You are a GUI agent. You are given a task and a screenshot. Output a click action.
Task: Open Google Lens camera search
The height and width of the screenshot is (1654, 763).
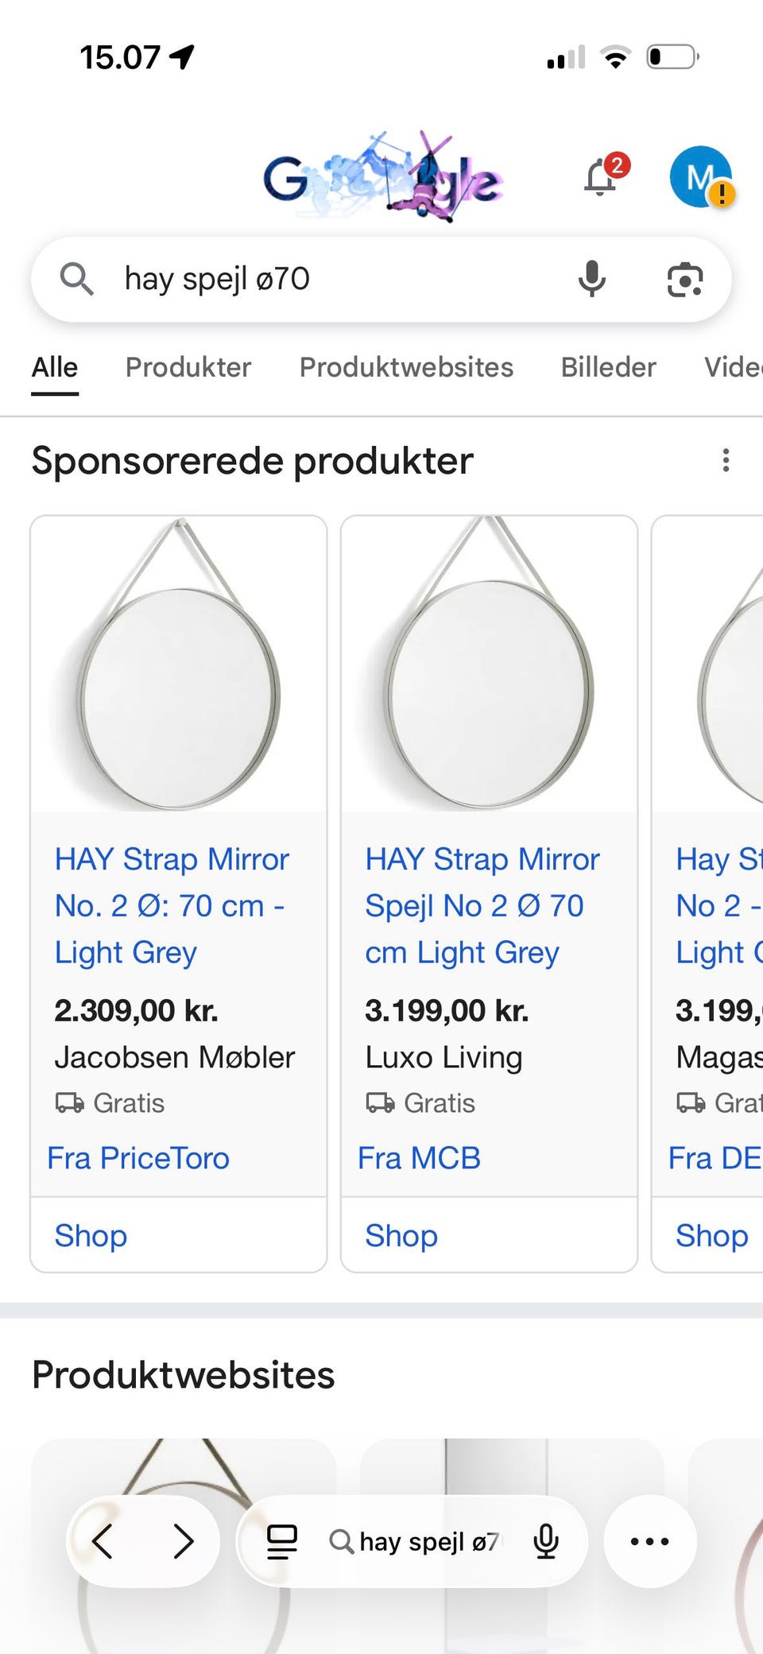(684, 279)
